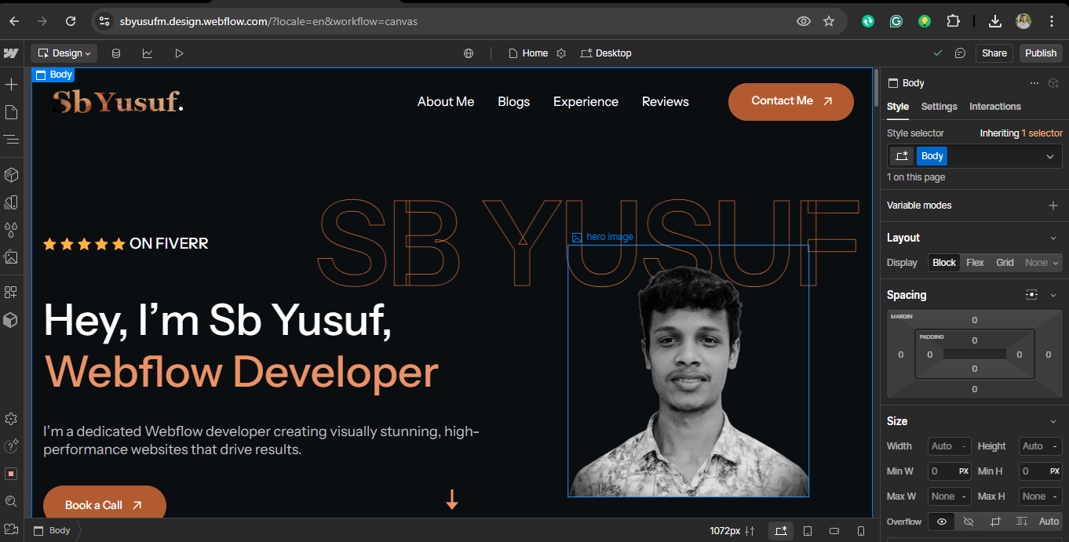This screenshot has width=1069, height=542.
Task: Switch to the Interactions tab
Action: point(995,107)
